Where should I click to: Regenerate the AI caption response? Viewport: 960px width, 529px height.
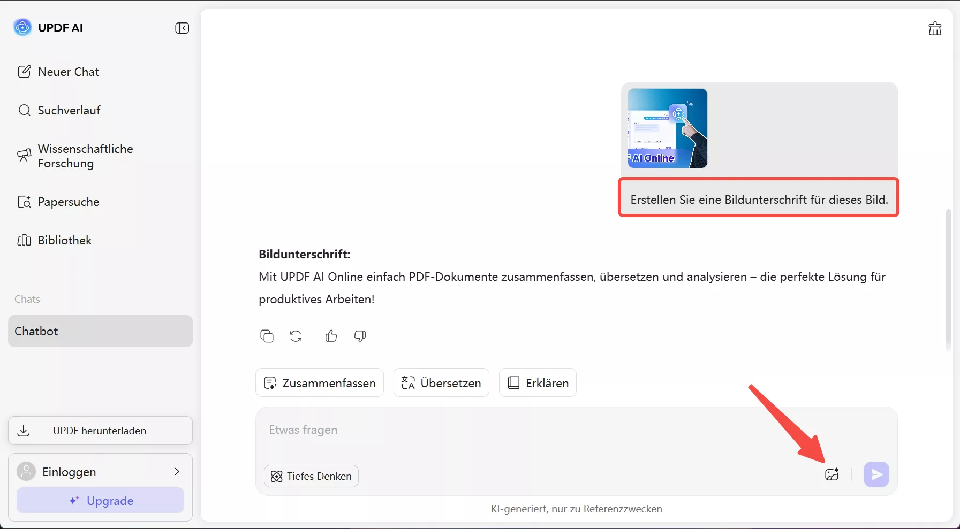296,336
